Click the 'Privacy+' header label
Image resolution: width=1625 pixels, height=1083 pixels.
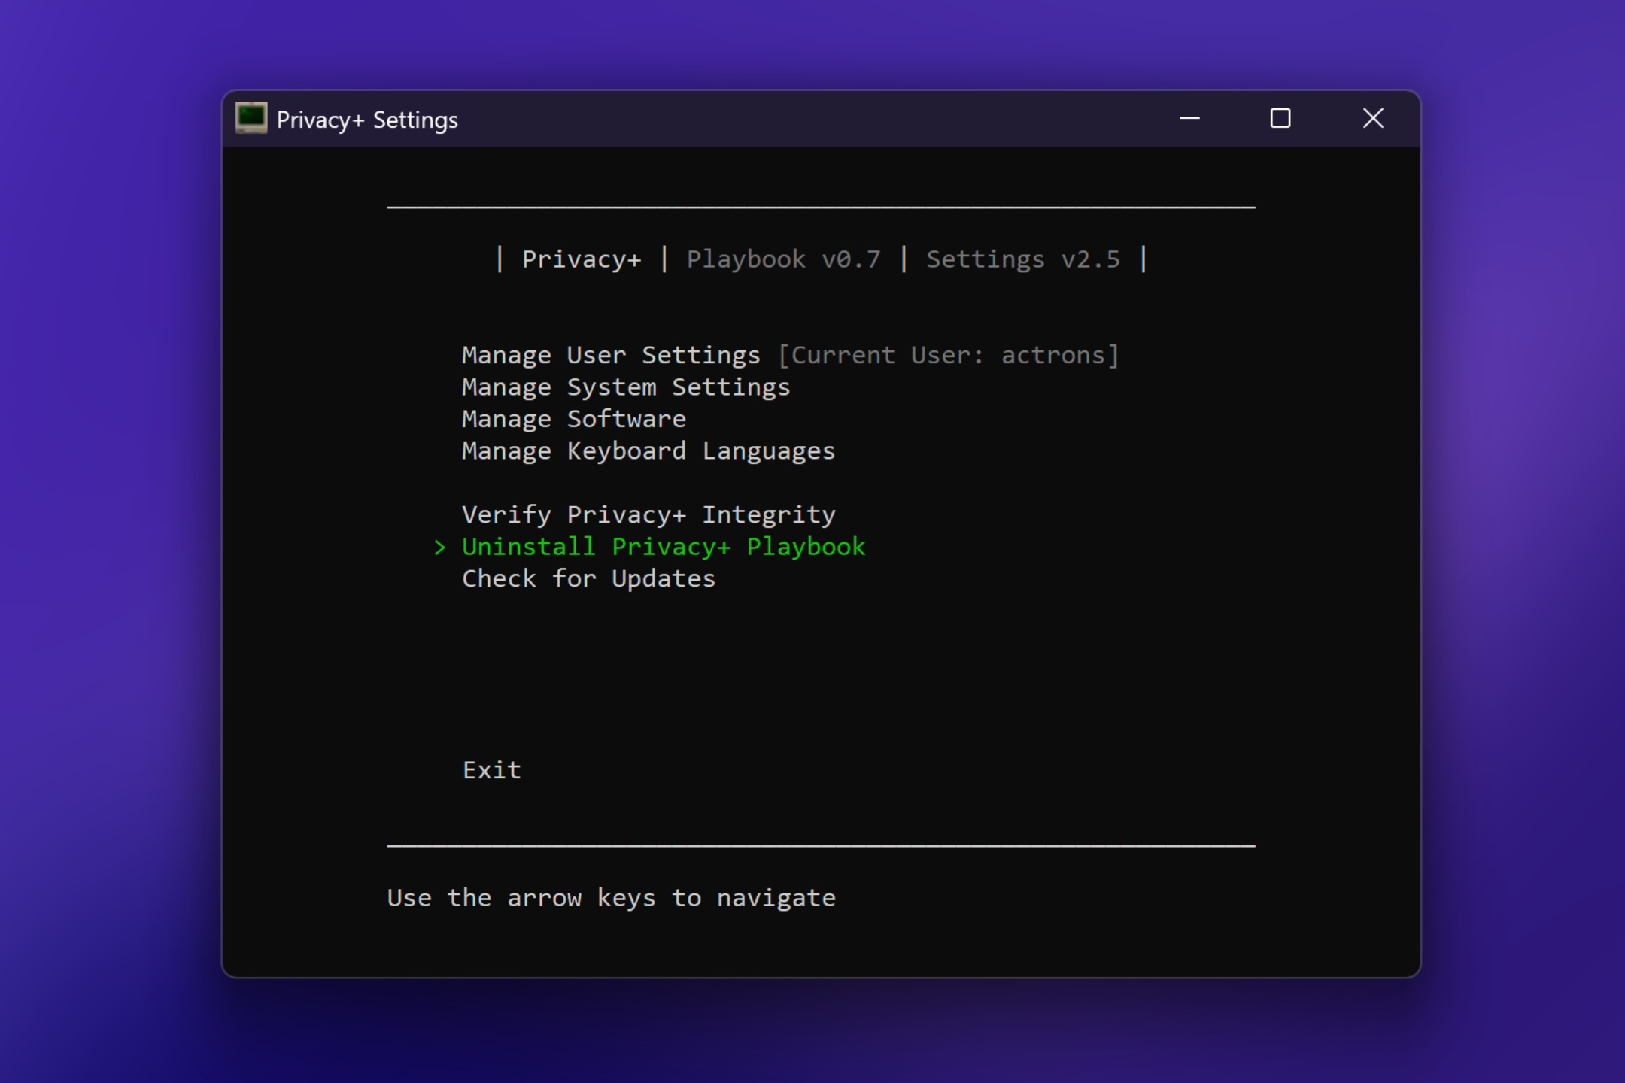(582, 259)
